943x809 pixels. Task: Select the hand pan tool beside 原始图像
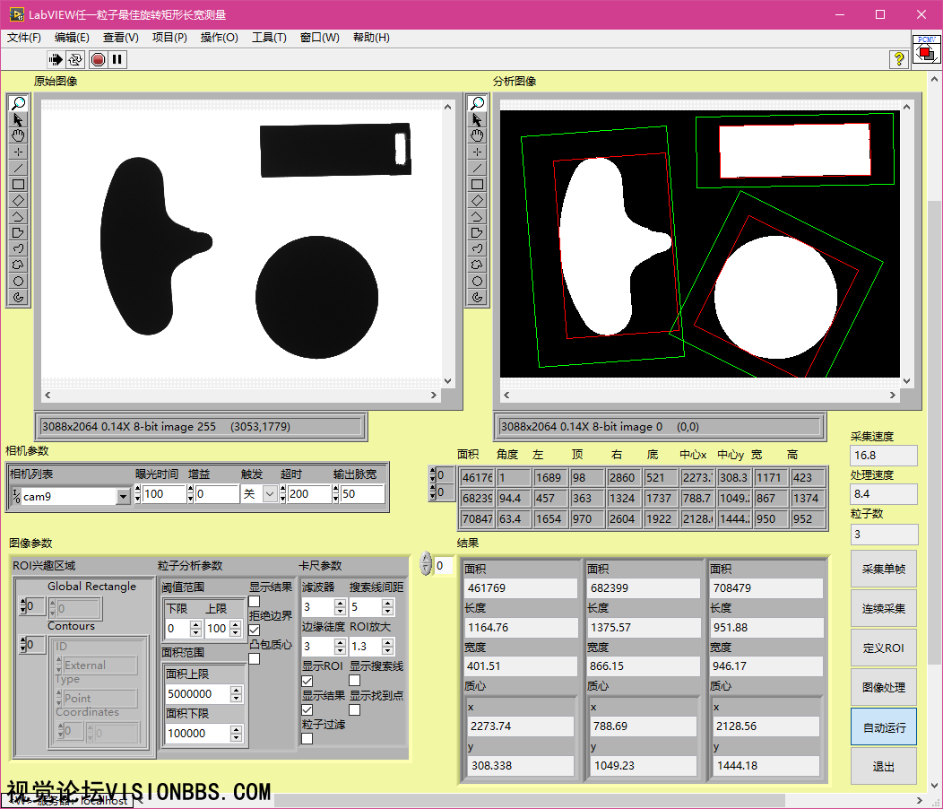coord(18,135)
